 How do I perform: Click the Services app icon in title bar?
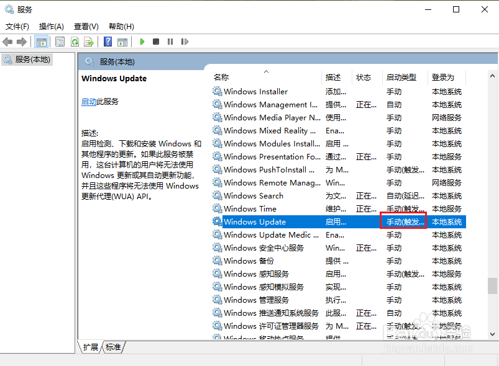[x=9, y=9]
